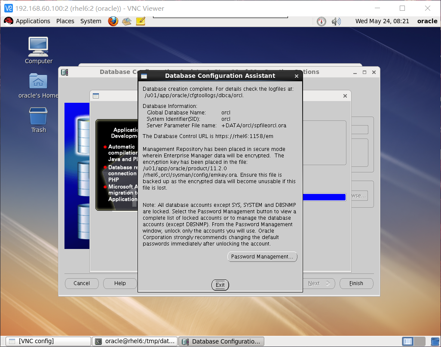Open the System menu
This screenshot has width=441, height=347.
90,21
